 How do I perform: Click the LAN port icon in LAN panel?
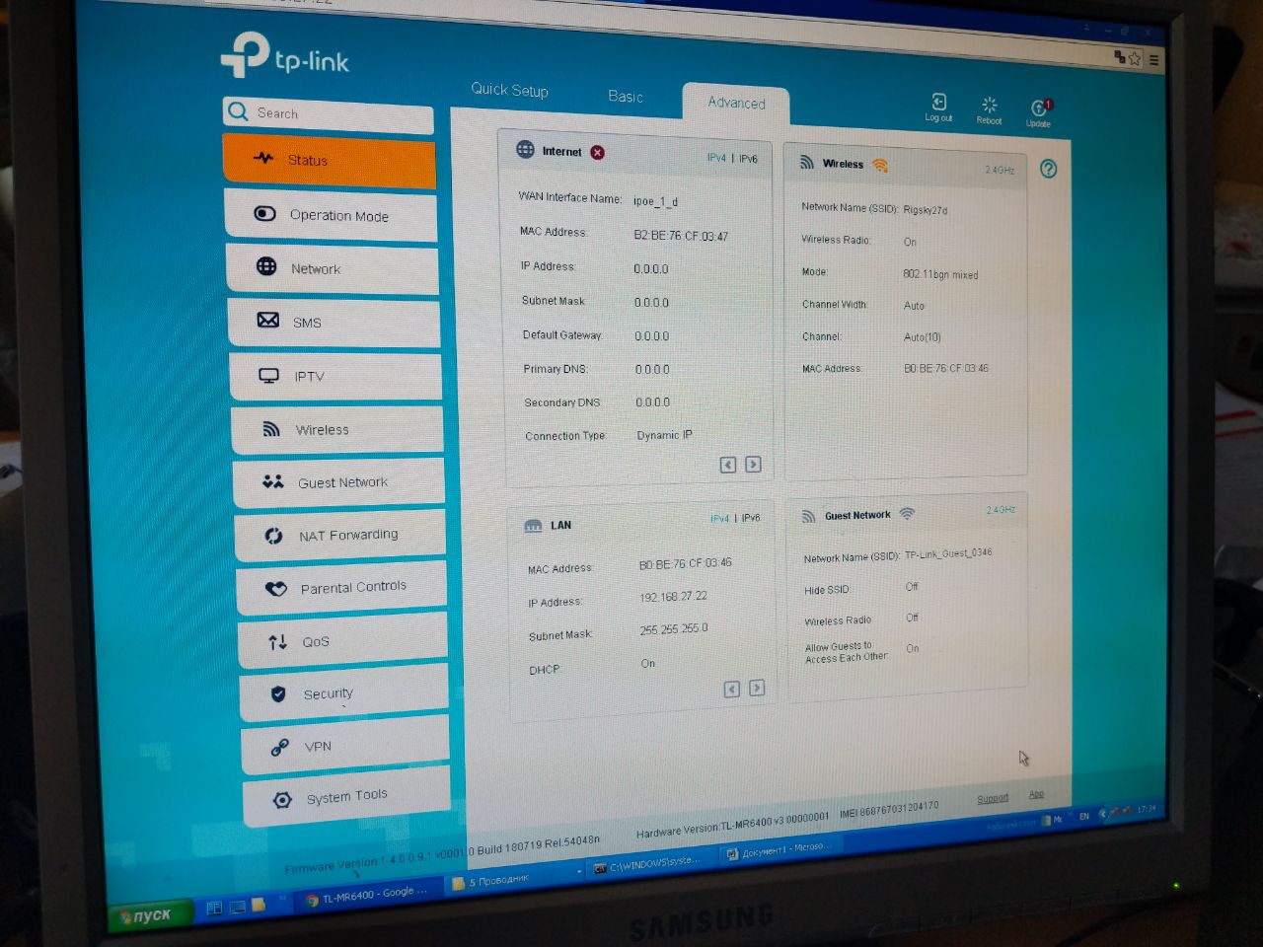click(533, 525)
